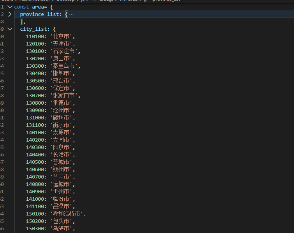Click the key 110100
Screen dimensions: 294x233
[35, 37]
